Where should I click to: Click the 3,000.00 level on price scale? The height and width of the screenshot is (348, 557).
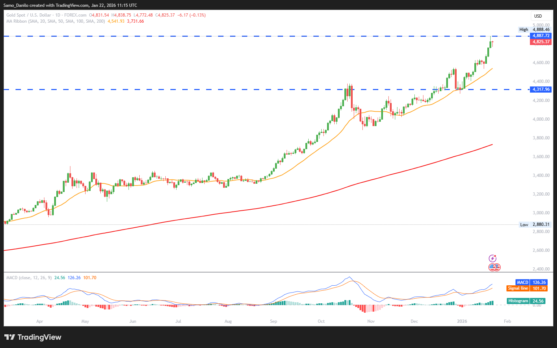tap(541, 213)
